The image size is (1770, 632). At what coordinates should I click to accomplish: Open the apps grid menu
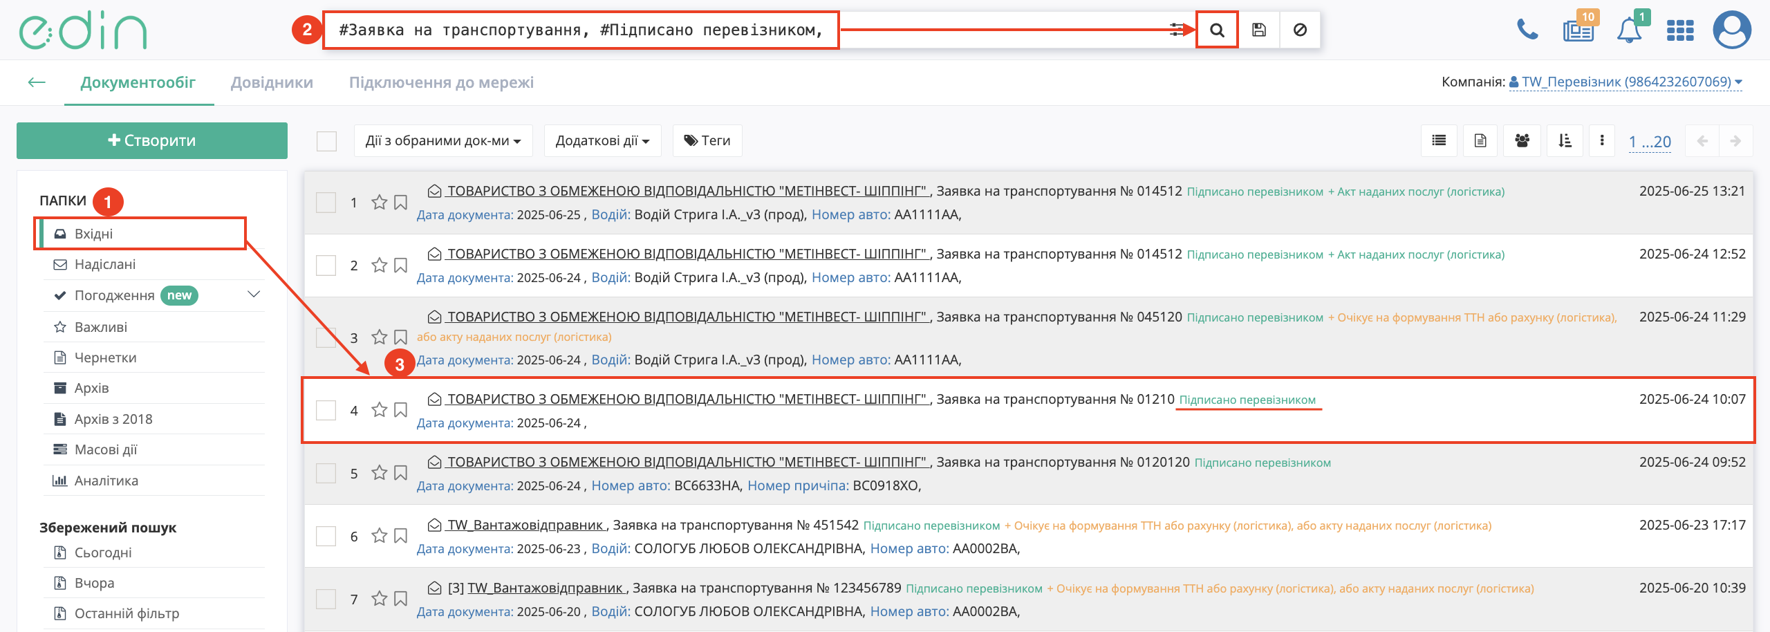pos(1680,31)
